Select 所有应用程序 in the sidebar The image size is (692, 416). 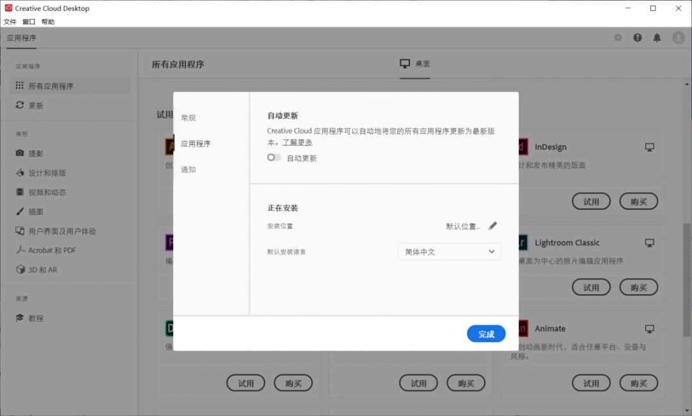pyautogui.click(x=69, y=86)
